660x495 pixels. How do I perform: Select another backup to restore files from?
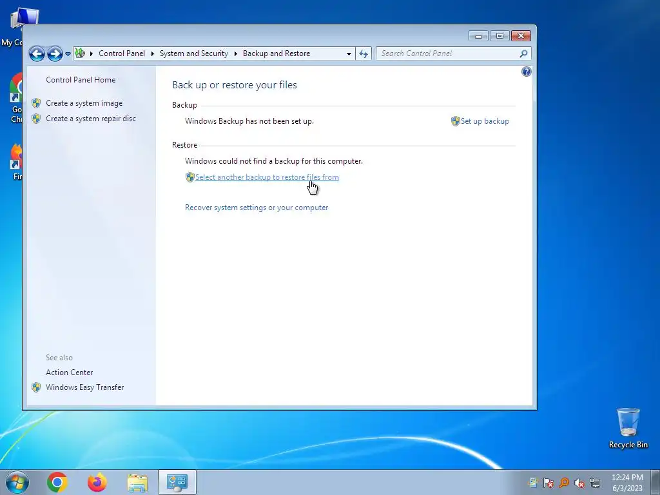[267, 177]
